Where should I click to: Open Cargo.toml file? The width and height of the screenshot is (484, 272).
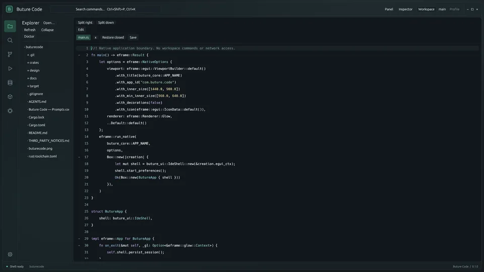[x=36, y=125]
